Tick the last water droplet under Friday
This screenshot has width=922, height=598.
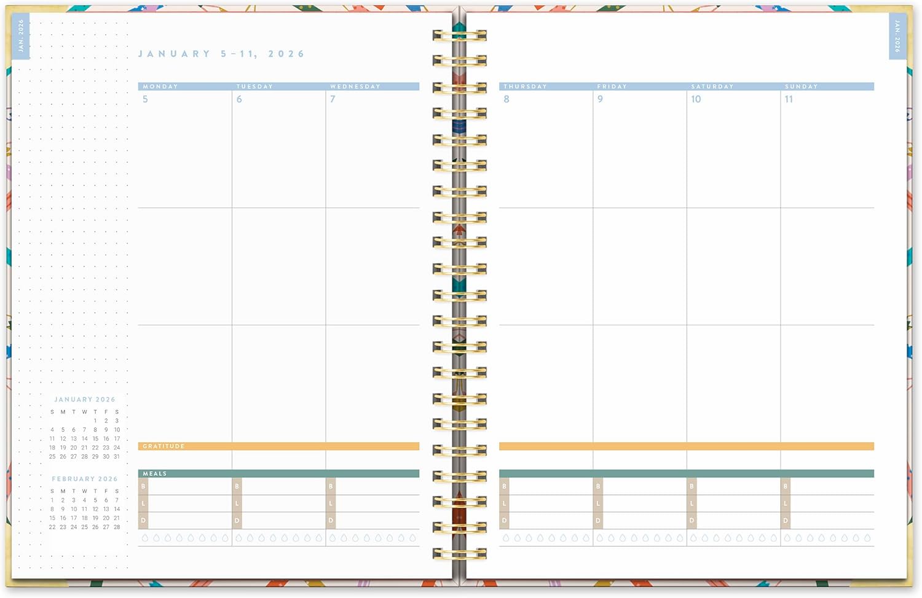tap(680, 538)
